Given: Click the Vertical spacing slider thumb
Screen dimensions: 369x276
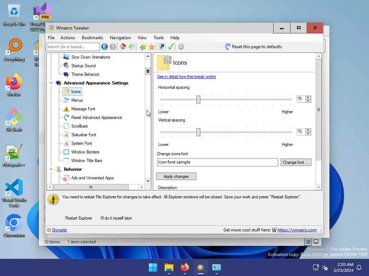Looking at the screenshot, I should 199,132.
